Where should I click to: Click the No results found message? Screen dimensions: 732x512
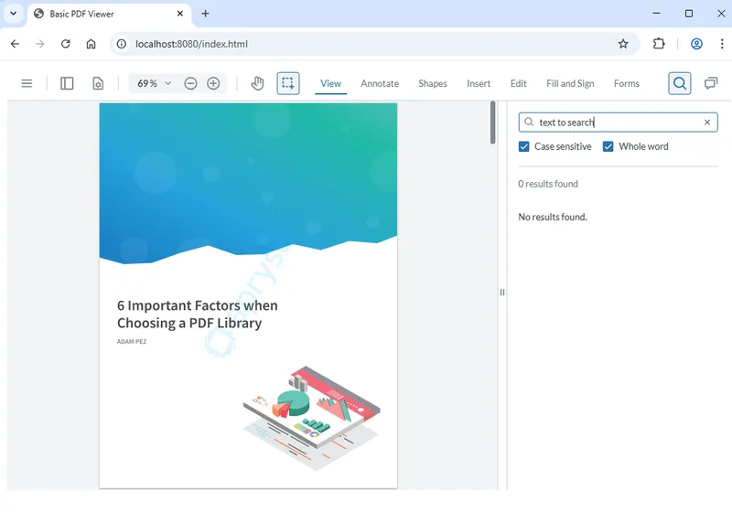point(553,217)
